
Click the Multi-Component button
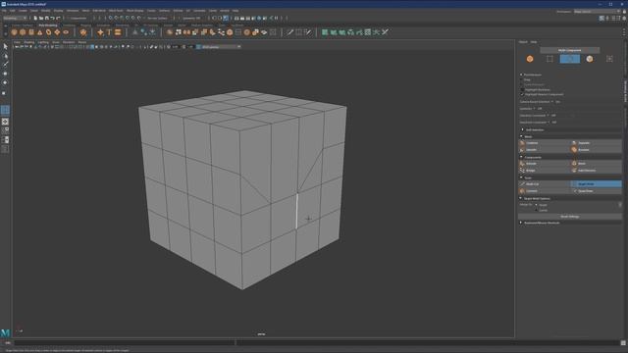[x=569, y=50]
